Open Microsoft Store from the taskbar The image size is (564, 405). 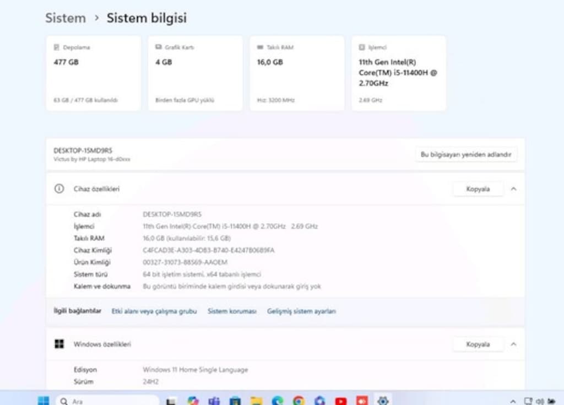coord(235,401)
